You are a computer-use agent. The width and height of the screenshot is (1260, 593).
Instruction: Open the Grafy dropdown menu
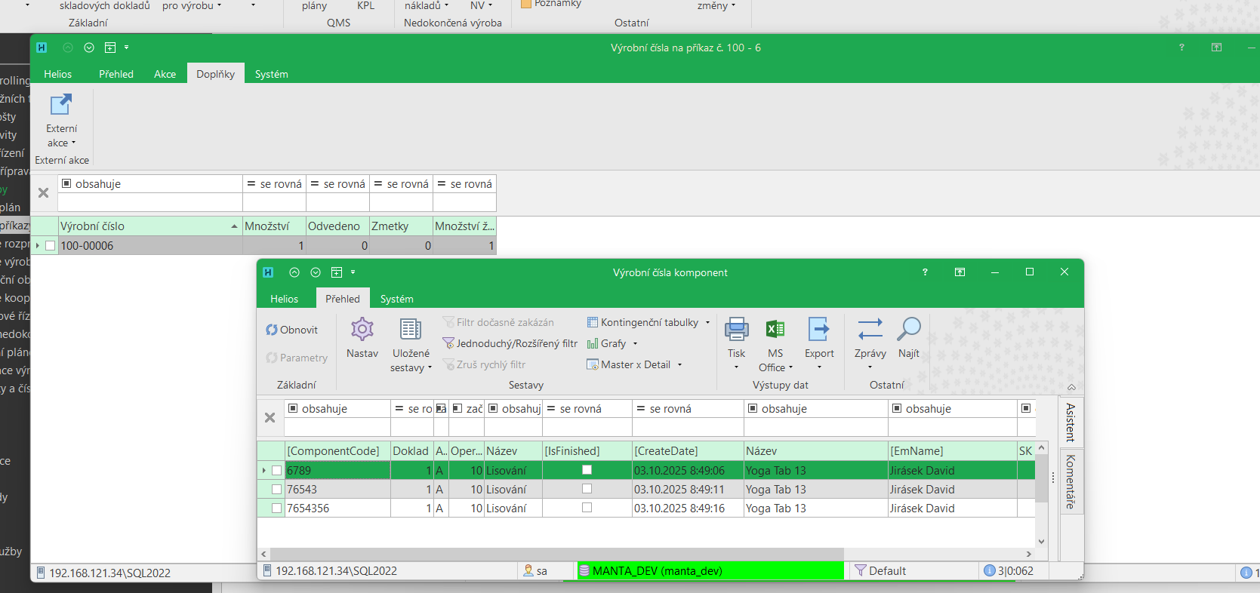click(x=635, y=344)
